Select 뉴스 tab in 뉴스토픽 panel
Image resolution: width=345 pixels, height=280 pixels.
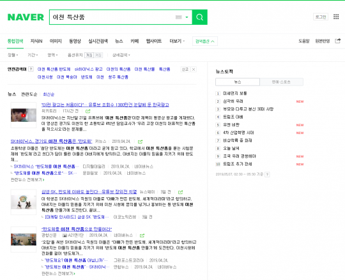[238, 82]
